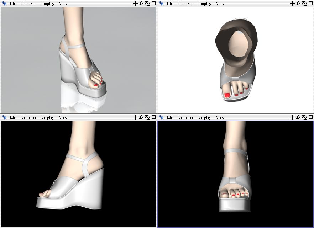Open Cameras menu in black side-view shoe viewport
This screenshot has width=314, height=228.
[28, 117]
